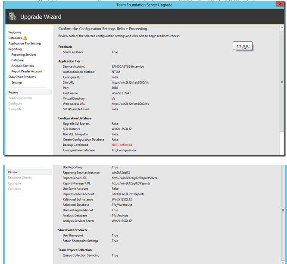Click the Report Server URL value
The height and width of the screenshot is (264, 287).
134,178
